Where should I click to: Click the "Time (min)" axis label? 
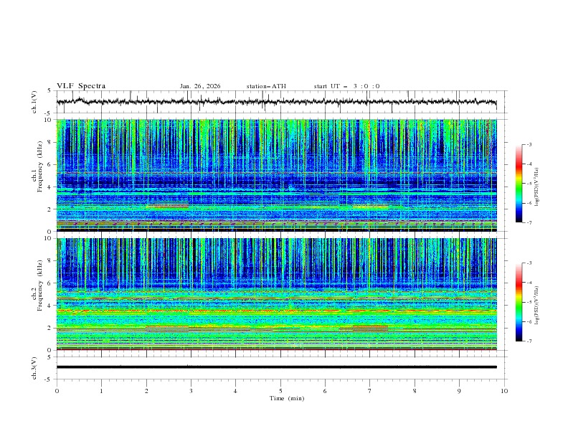click(x=287, y=398)
